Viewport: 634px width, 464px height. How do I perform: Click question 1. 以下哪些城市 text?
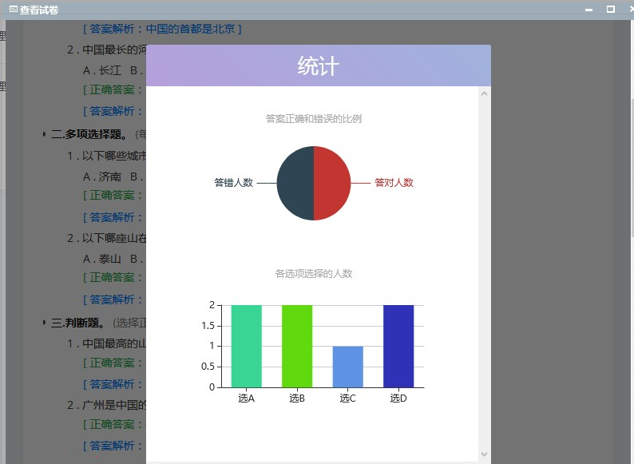click(107, 156)
